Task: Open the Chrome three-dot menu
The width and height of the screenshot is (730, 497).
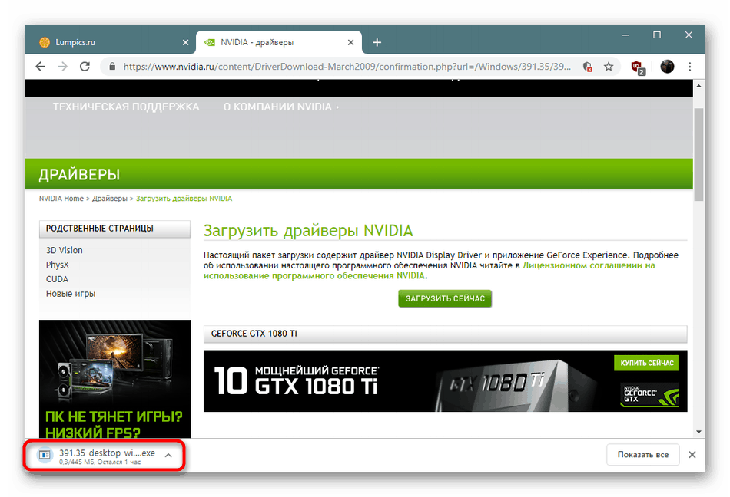Action: tap(689, 67)
